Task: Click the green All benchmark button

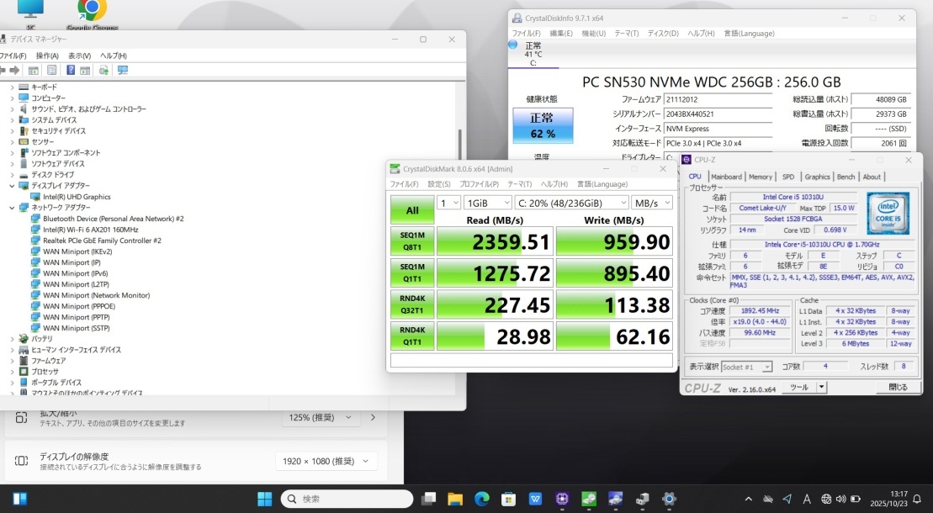Action: (x=412, y=211)
